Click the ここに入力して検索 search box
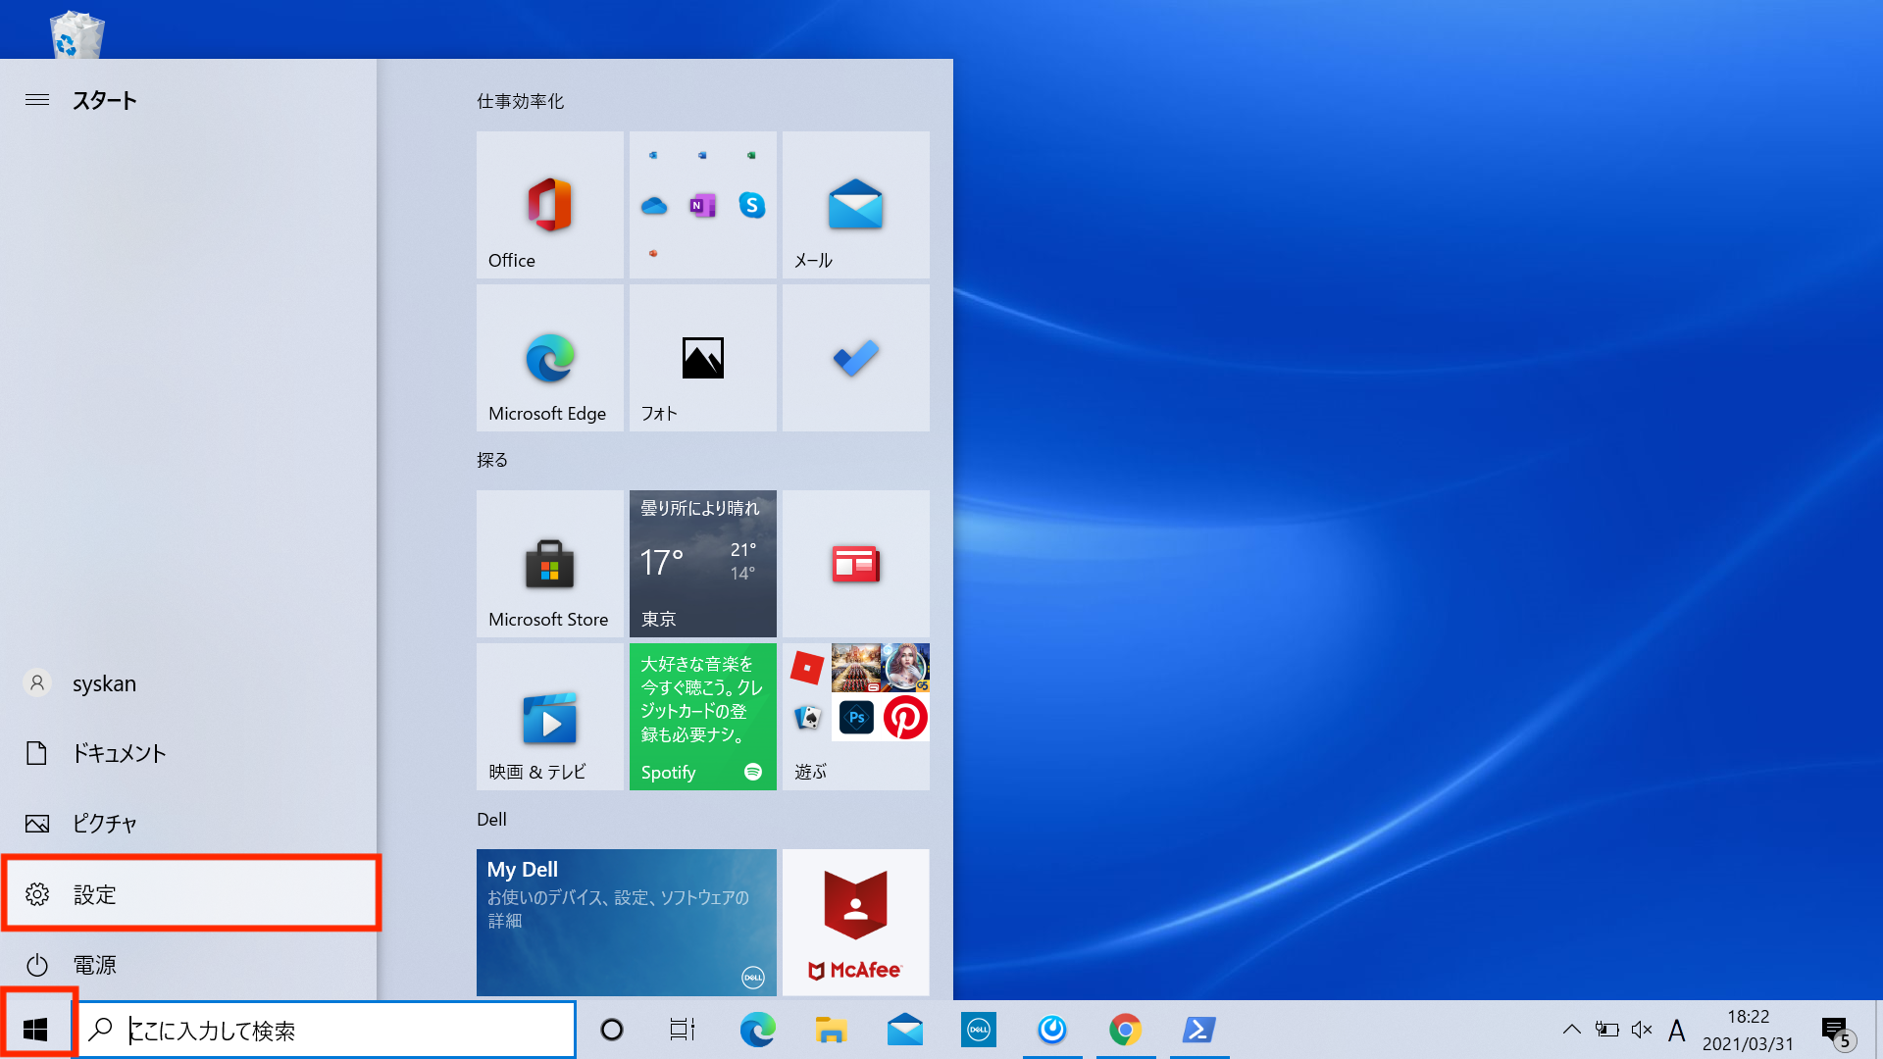Viewport: 1883px width, 1059px height. click(327, 1030)
